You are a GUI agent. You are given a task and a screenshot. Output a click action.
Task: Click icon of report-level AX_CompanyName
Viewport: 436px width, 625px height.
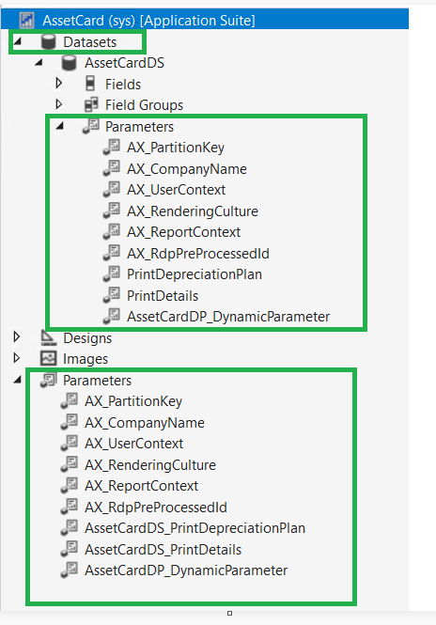pyautogui.click(x=70, y=422)
